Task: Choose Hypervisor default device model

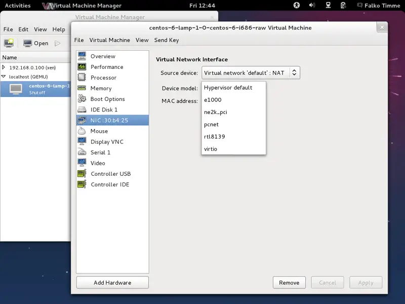Action: pos(233,88)
